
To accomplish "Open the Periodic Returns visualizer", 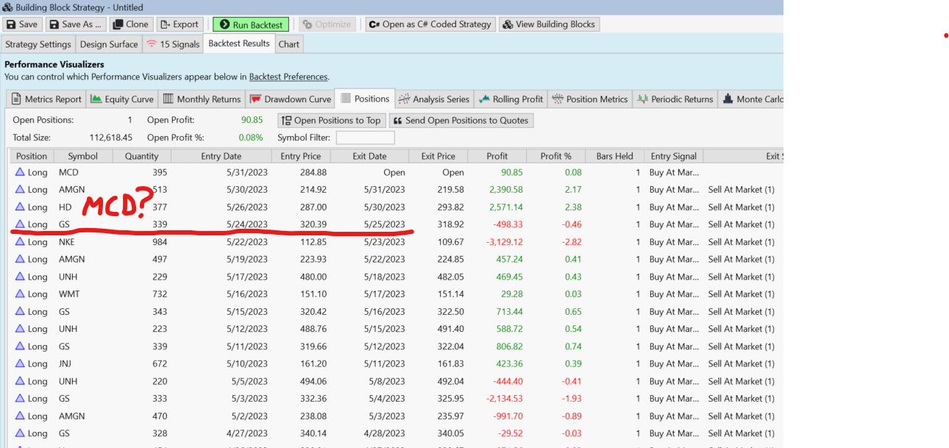I will [676, 99].
